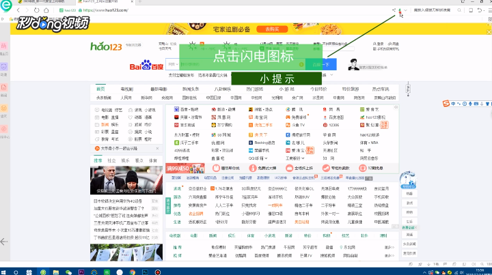Image resolution: width=492 pixels, height=275 pixels.
Task: Select the 首页 navigation tab
Action: pyautogui.click(x=100, y=89)
